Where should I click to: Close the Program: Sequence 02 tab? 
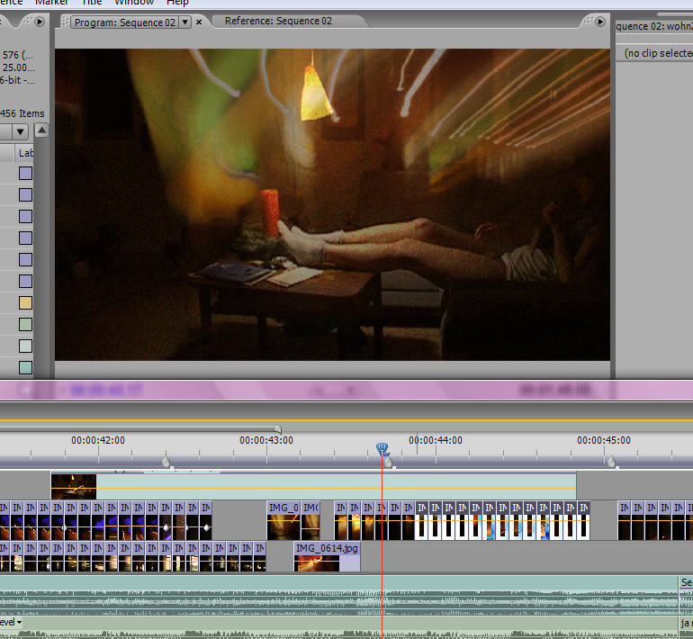click(x=199, y=22)
